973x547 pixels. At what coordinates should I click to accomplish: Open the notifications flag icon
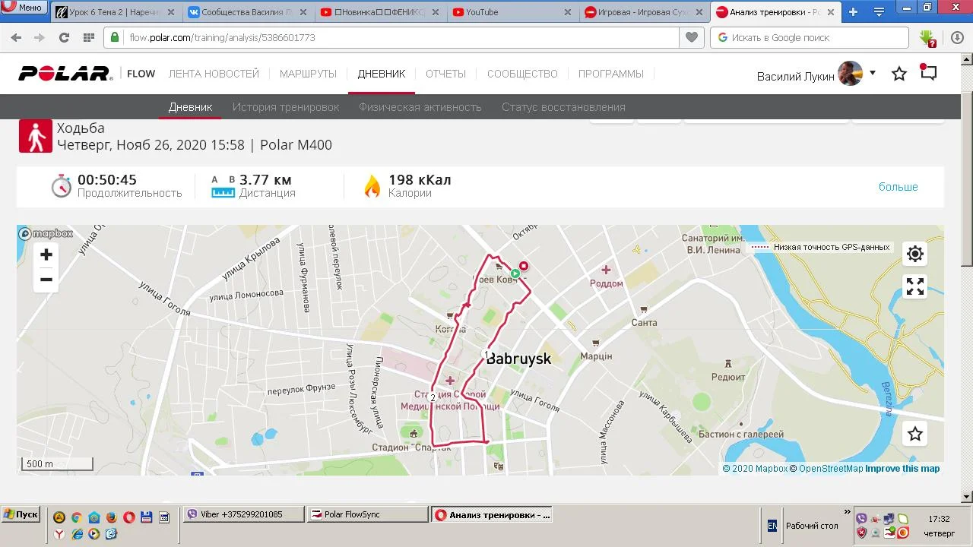pos(928,73)
